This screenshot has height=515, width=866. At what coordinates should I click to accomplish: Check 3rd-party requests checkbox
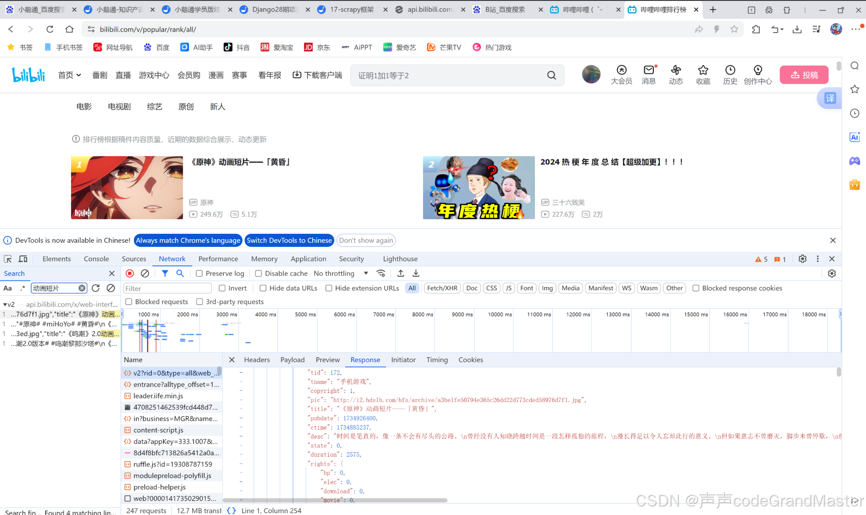point(200,302)
